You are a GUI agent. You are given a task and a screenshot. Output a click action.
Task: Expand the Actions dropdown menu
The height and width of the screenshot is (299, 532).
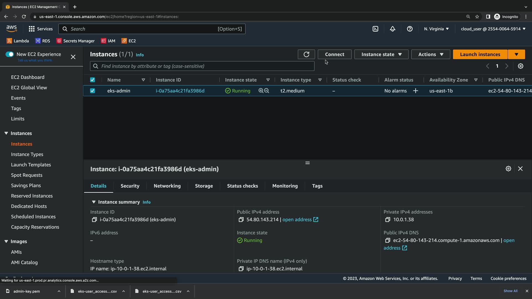(x=430, y=54)
